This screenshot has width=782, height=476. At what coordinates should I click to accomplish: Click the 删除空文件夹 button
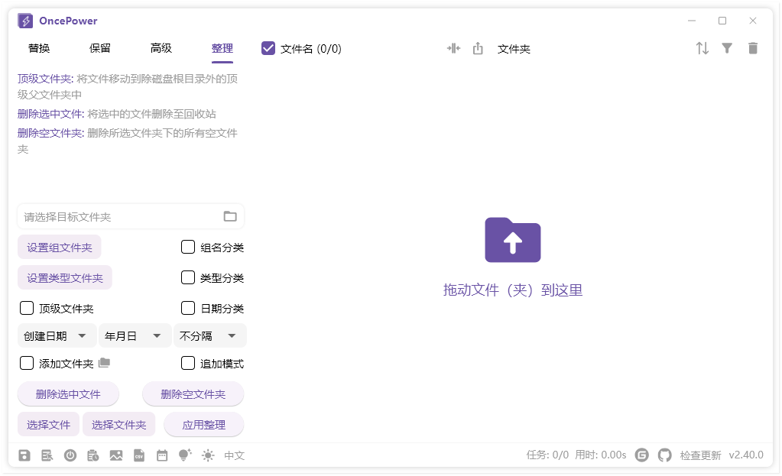[193, 393]
